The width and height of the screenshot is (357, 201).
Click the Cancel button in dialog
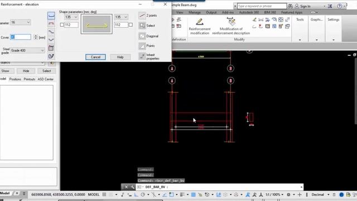(95, 57)
